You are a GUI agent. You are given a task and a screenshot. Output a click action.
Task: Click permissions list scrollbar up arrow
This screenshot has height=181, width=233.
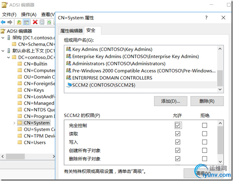220,123
